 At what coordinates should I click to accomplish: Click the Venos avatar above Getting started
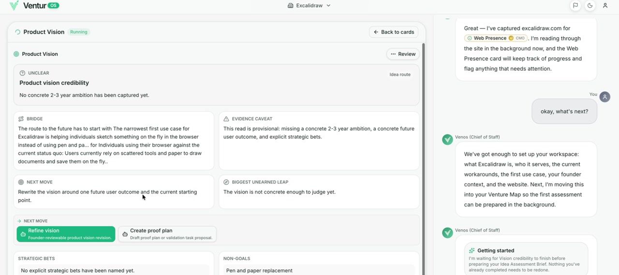point(447,233)
